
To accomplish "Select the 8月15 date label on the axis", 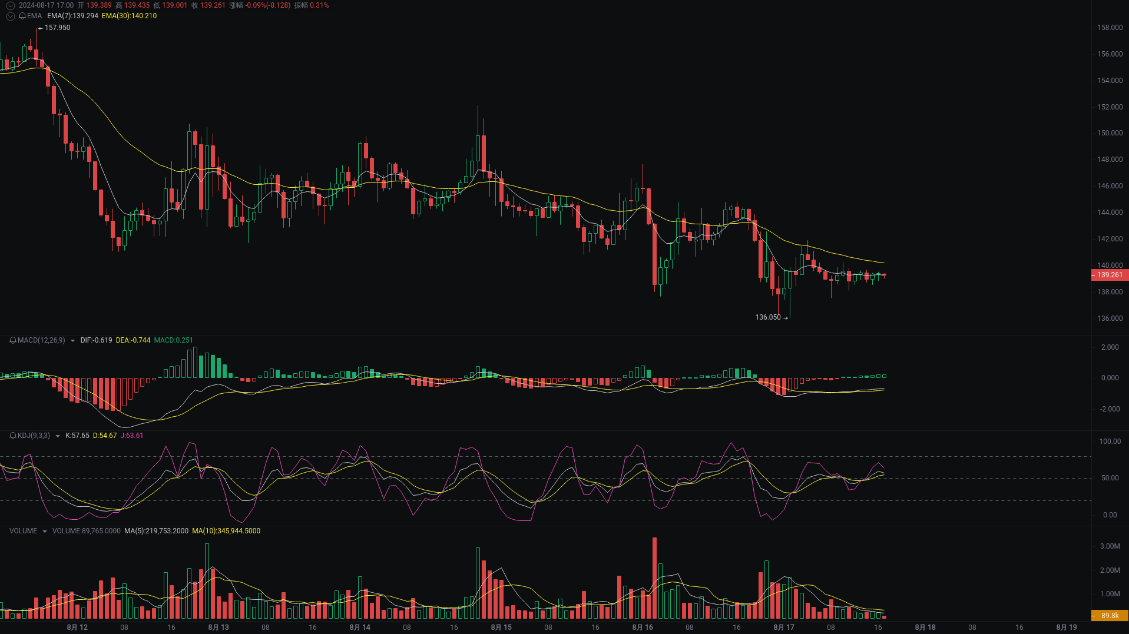I will [501, 628].
